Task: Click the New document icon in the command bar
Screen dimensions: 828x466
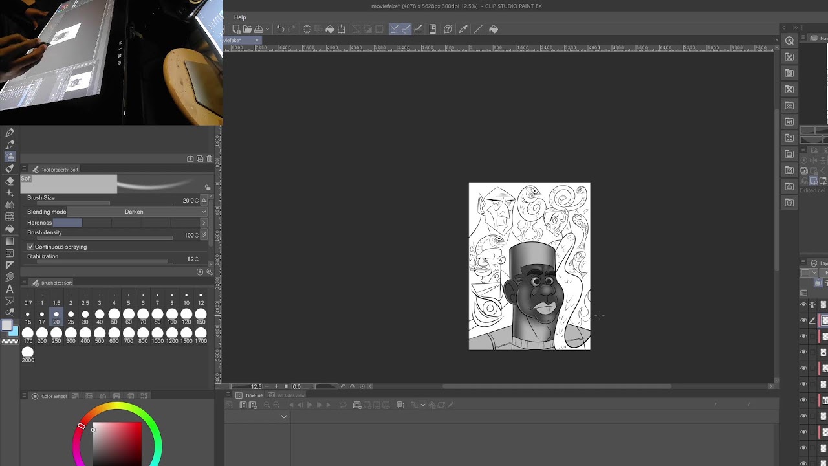Action: click(x=237, y=29)
